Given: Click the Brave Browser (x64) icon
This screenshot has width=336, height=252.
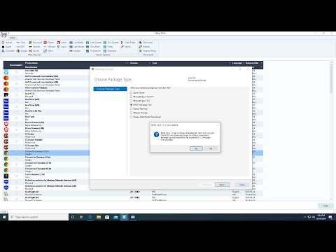Looking at the screenshot, I should [x=6, y=124].
